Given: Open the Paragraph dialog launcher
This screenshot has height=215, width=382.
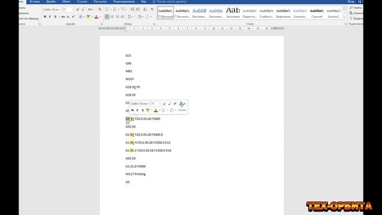Looking at the screenshot, I should 154,24.
